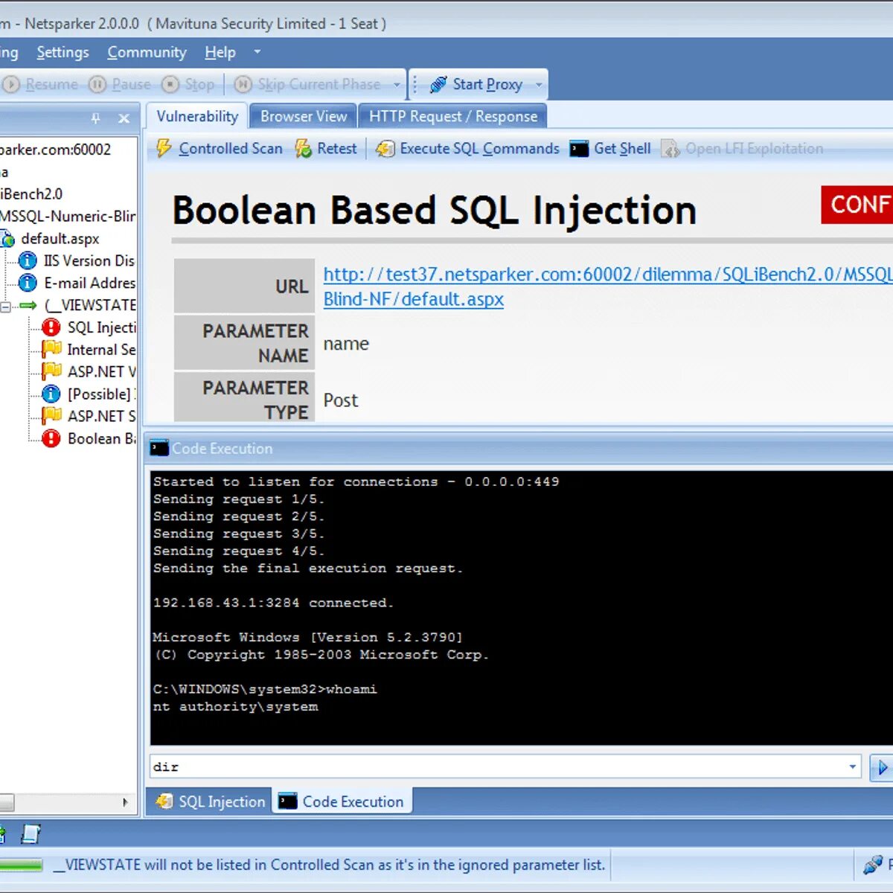This screenshot has width=893, height=893.
Task: Click the note icon above status bar
Action: (x=30, y=833)
